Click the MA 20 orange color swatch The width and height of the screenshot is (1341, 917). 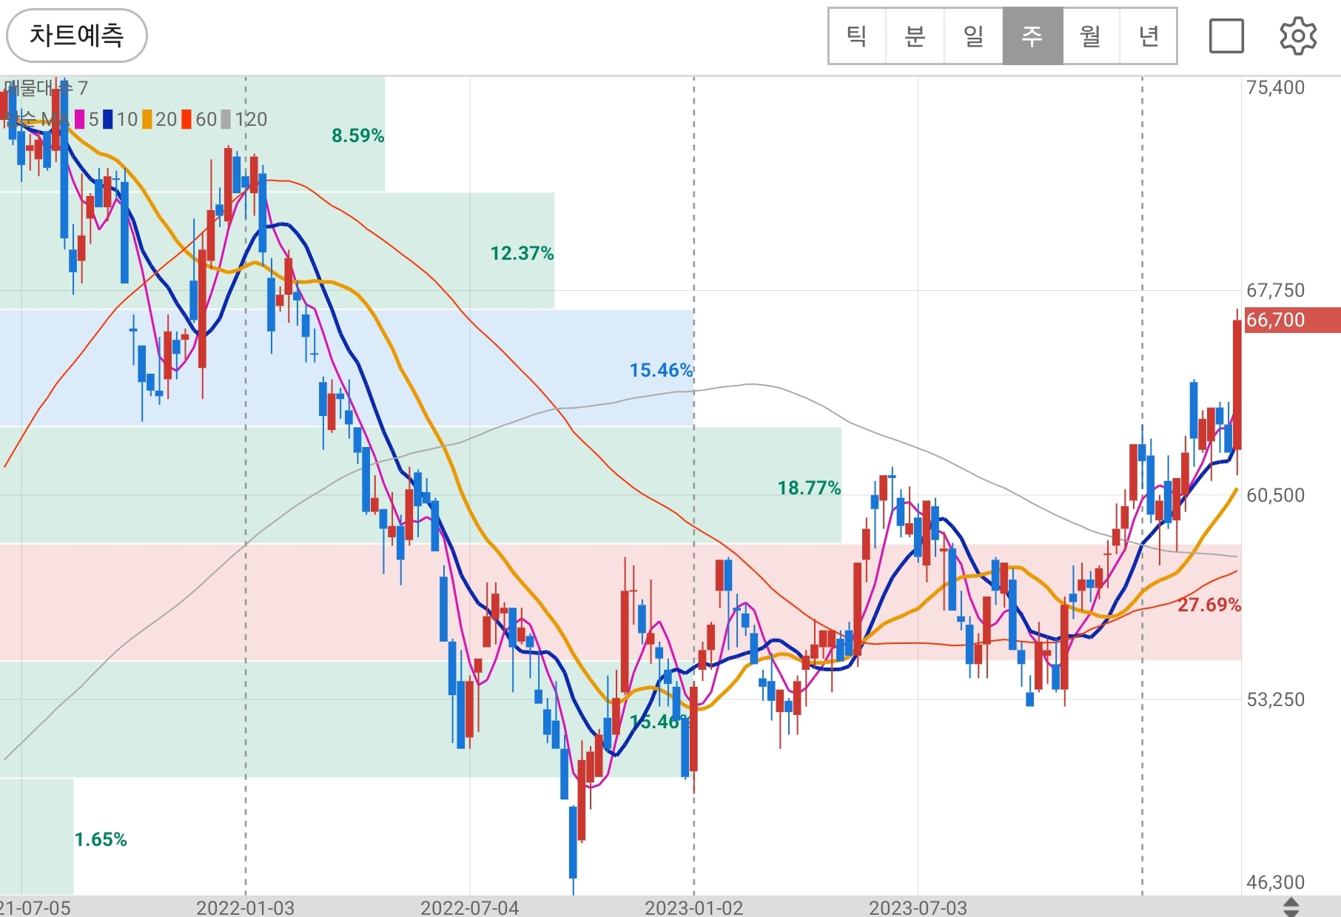click(x=147, y=119)
